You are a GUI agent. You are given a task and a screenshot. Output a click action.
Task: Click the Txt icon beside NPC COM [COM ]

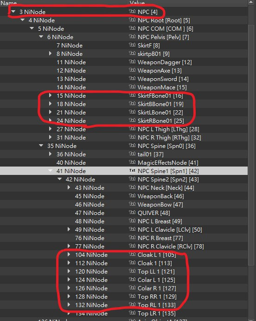pos(132,28)
